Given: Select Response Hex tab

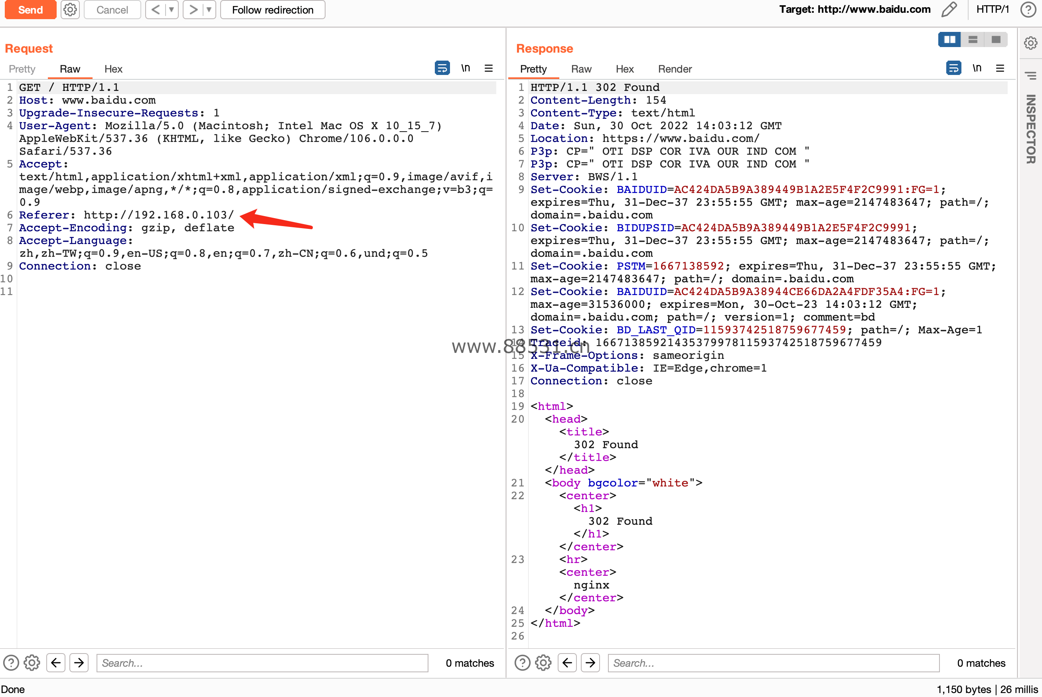Looking at the screenshot, I should pos(625,69).
